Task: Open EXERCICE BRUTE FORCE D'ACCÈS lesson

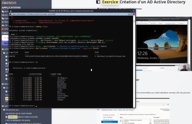Action: pyautogui.click(x=23, y=117)
